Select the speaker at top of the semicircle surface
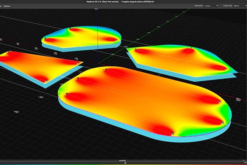Viewport: 247px width, 165px height. [70, 28]
